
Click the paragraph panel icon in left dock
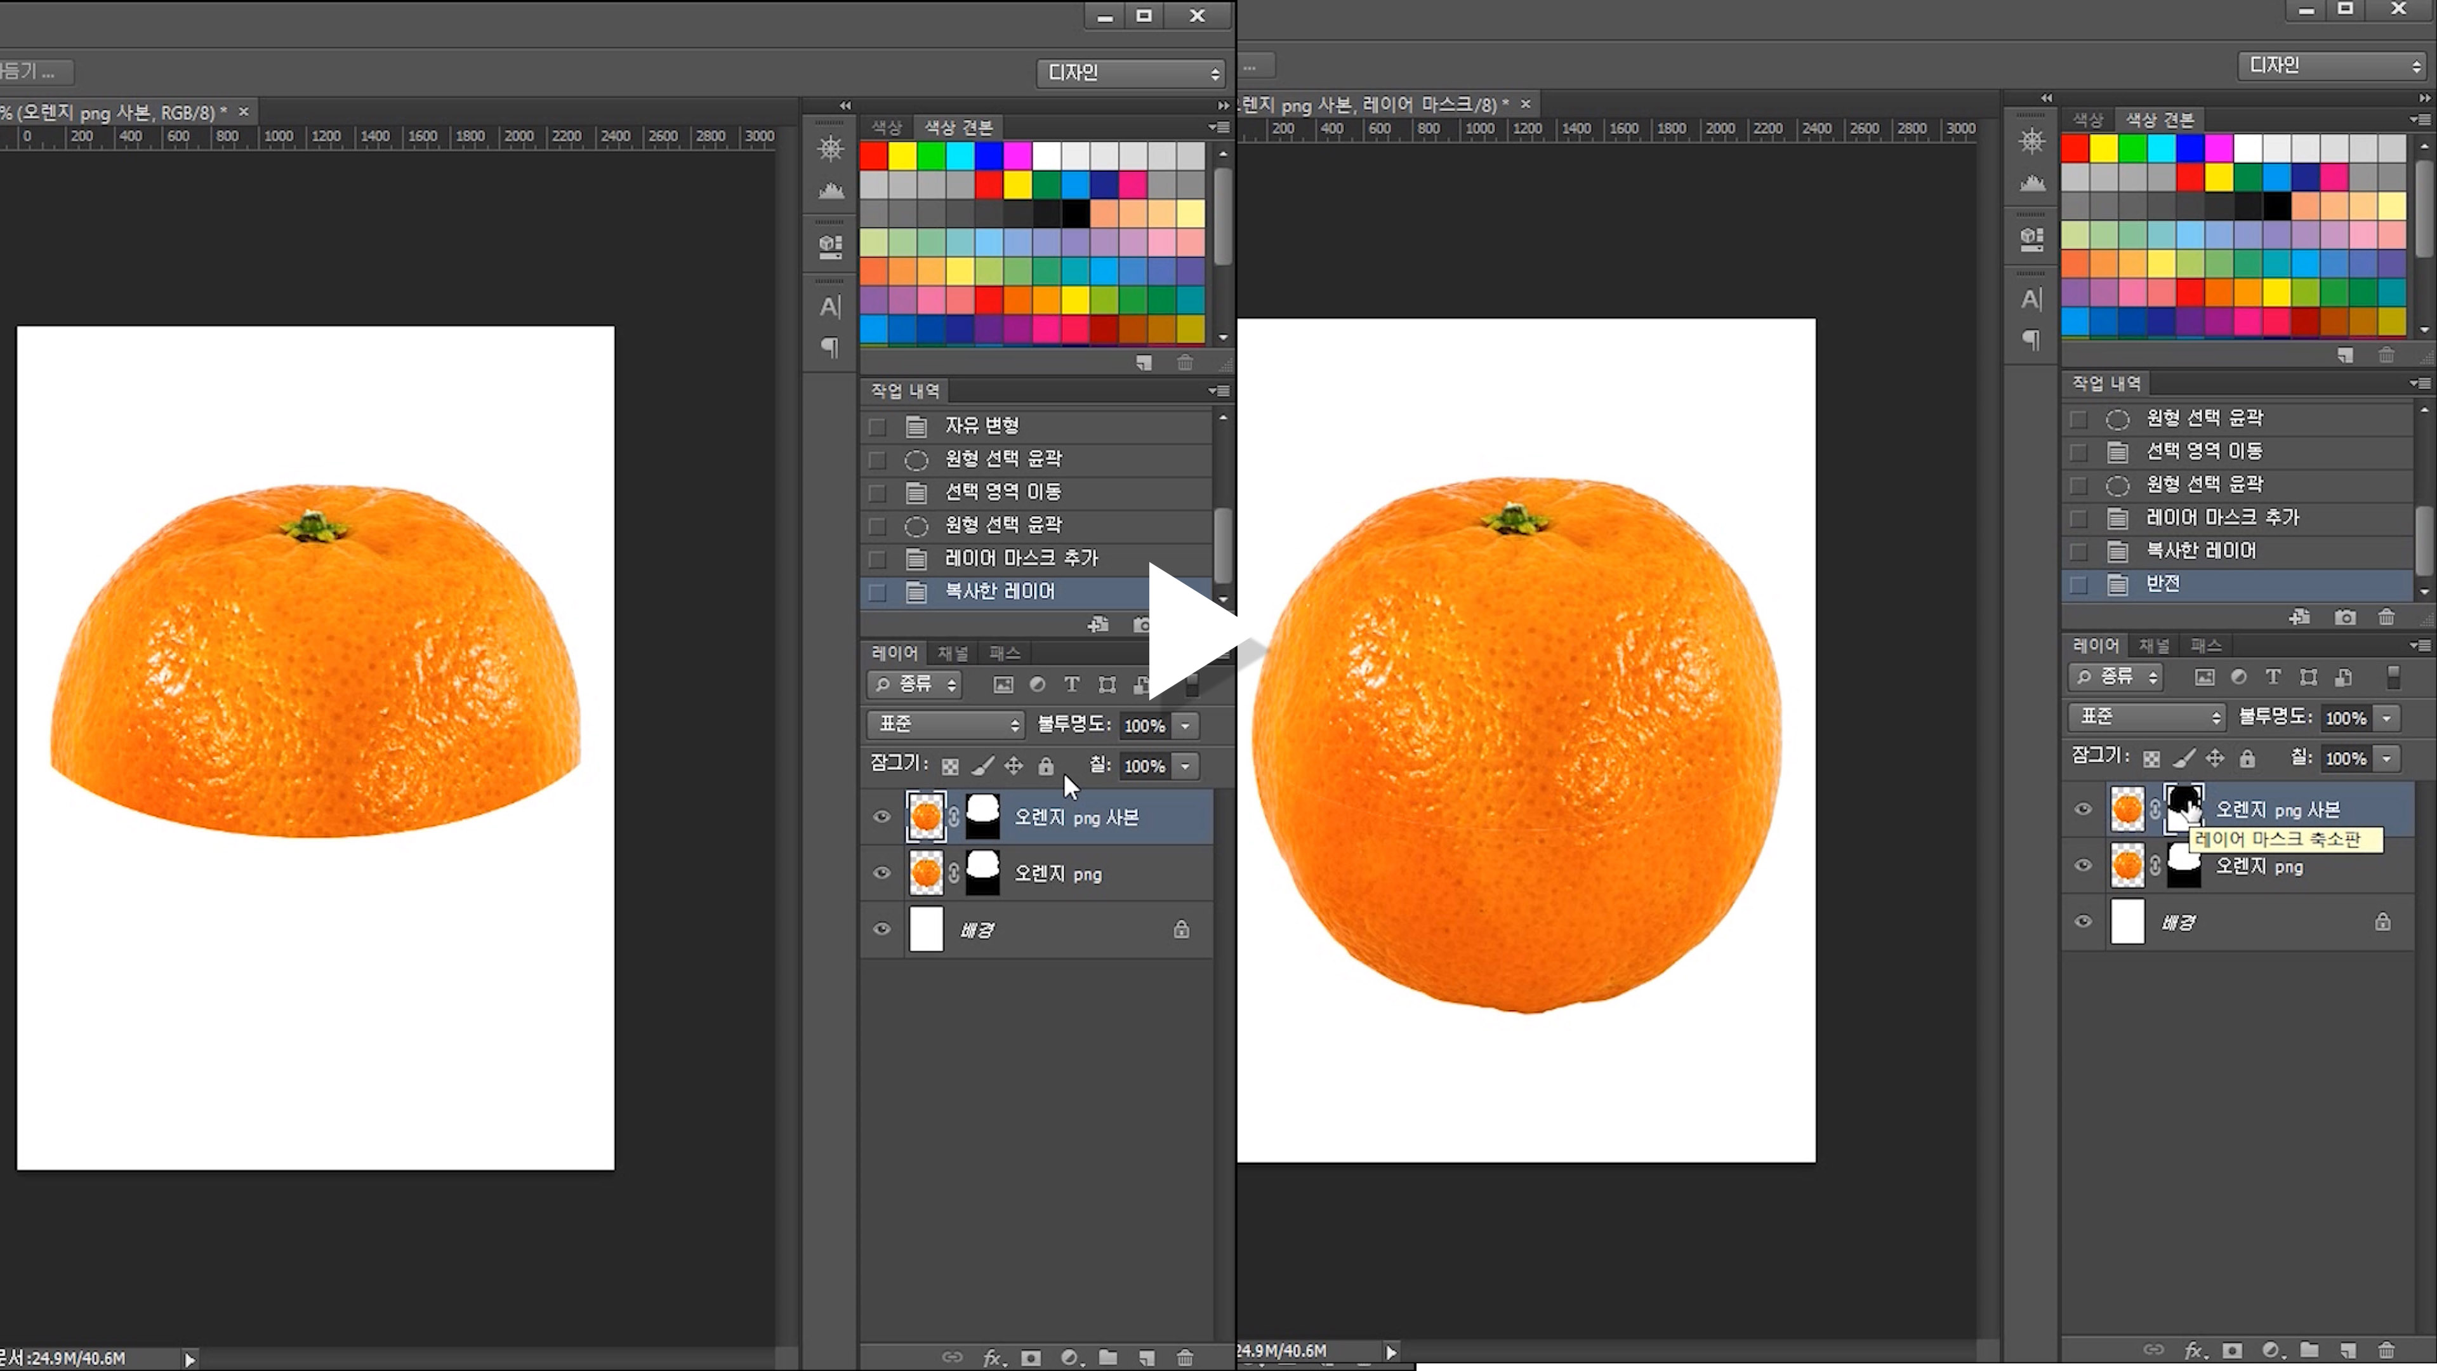click(829, 347)
